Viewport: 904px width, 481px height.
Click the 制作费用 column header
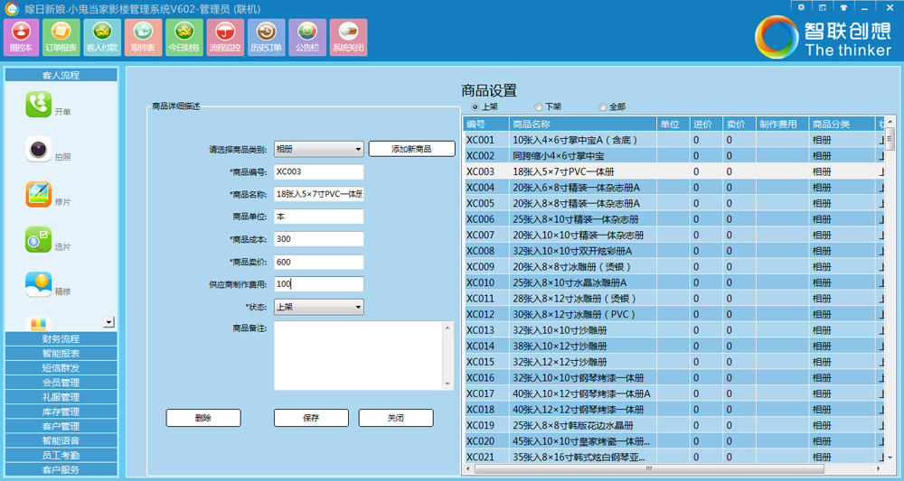click(781, 125)
